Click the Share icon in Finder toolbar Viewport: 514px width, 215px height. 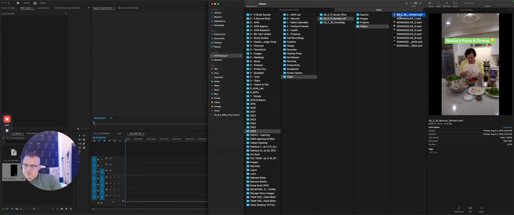point(438,3)
